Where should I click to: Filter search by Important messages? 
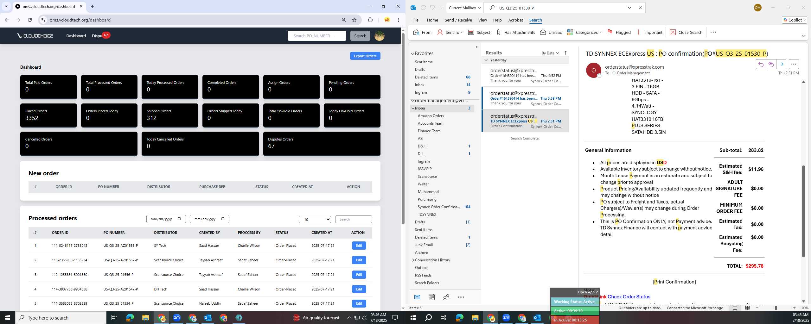[x=649, y=32]
